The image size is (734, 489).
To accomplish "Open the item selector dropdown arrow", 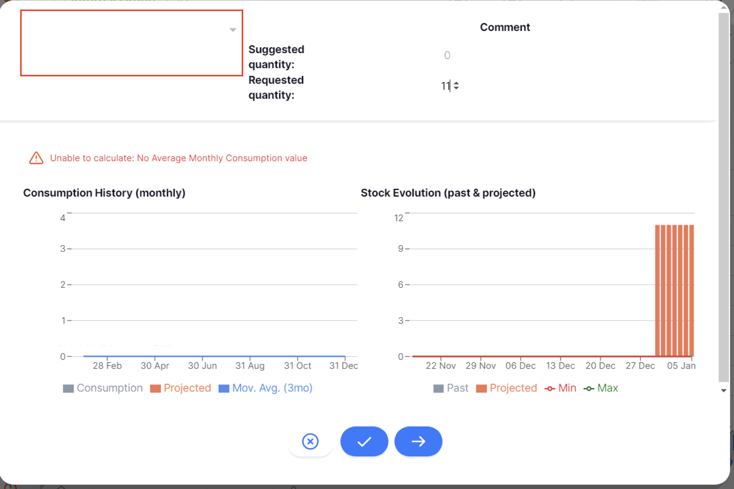I will (233, 30).
